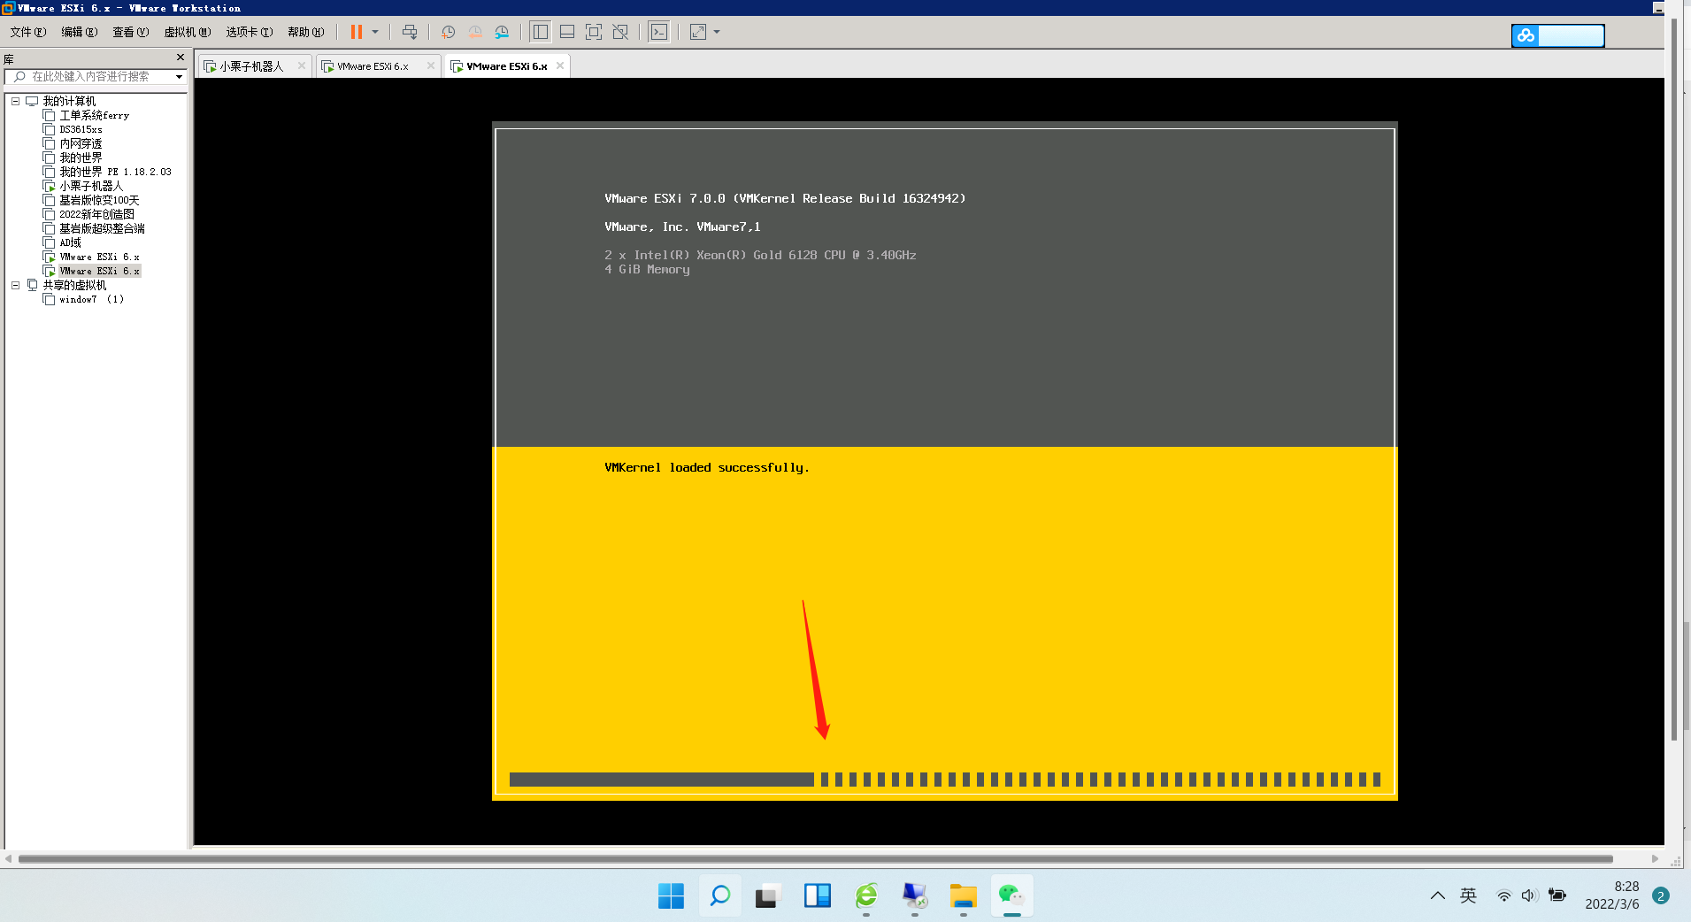Switch to the 小栗子机器人 tab

pos(251,66)
